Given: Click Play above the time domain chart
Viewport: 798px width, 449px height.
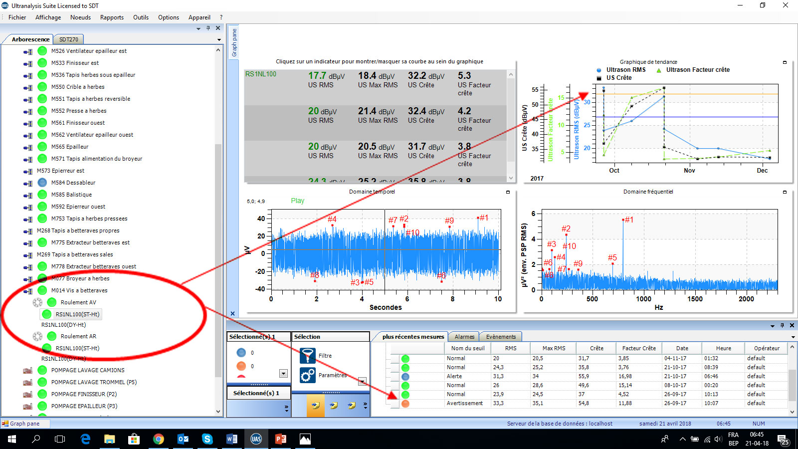Looking at the screenshot, I should [x=298, y=201].
